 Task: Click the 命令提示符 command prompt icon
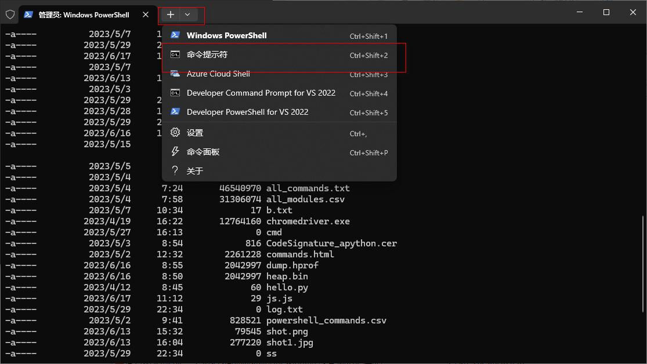175,54
